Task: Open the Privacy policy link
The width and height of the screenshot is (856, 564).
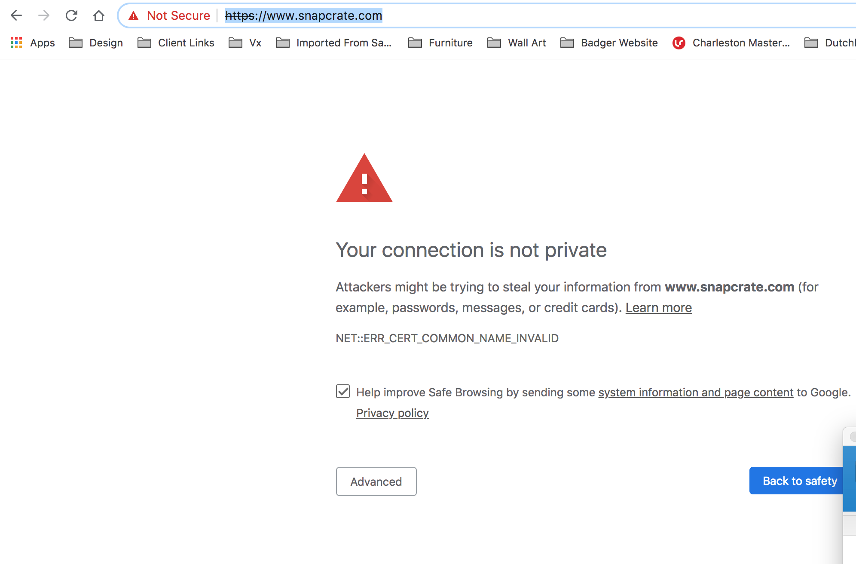Action: [x=392, y=413]
